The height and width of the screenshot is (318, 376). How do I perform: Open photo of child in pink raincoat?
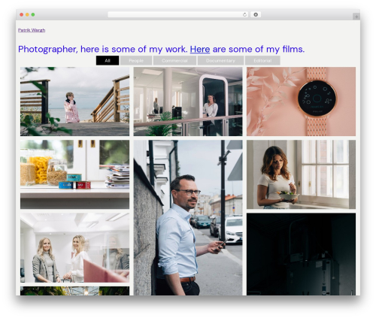pos(74,101)
